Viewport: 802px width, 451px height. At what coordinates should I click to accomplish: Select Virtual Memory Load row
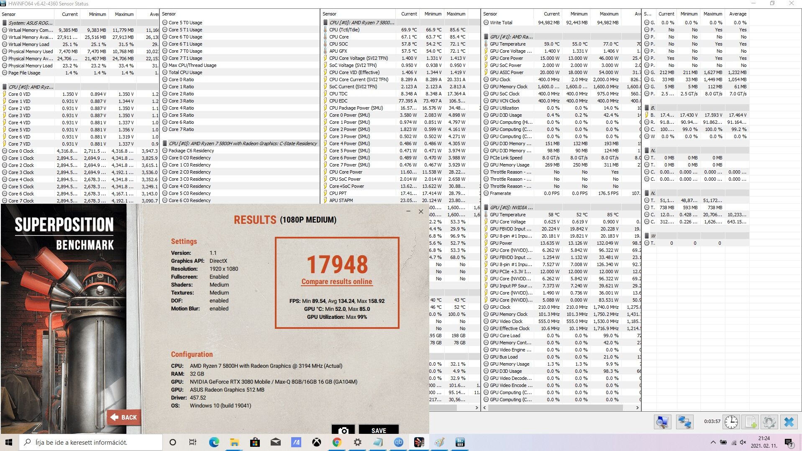point(80,44)
